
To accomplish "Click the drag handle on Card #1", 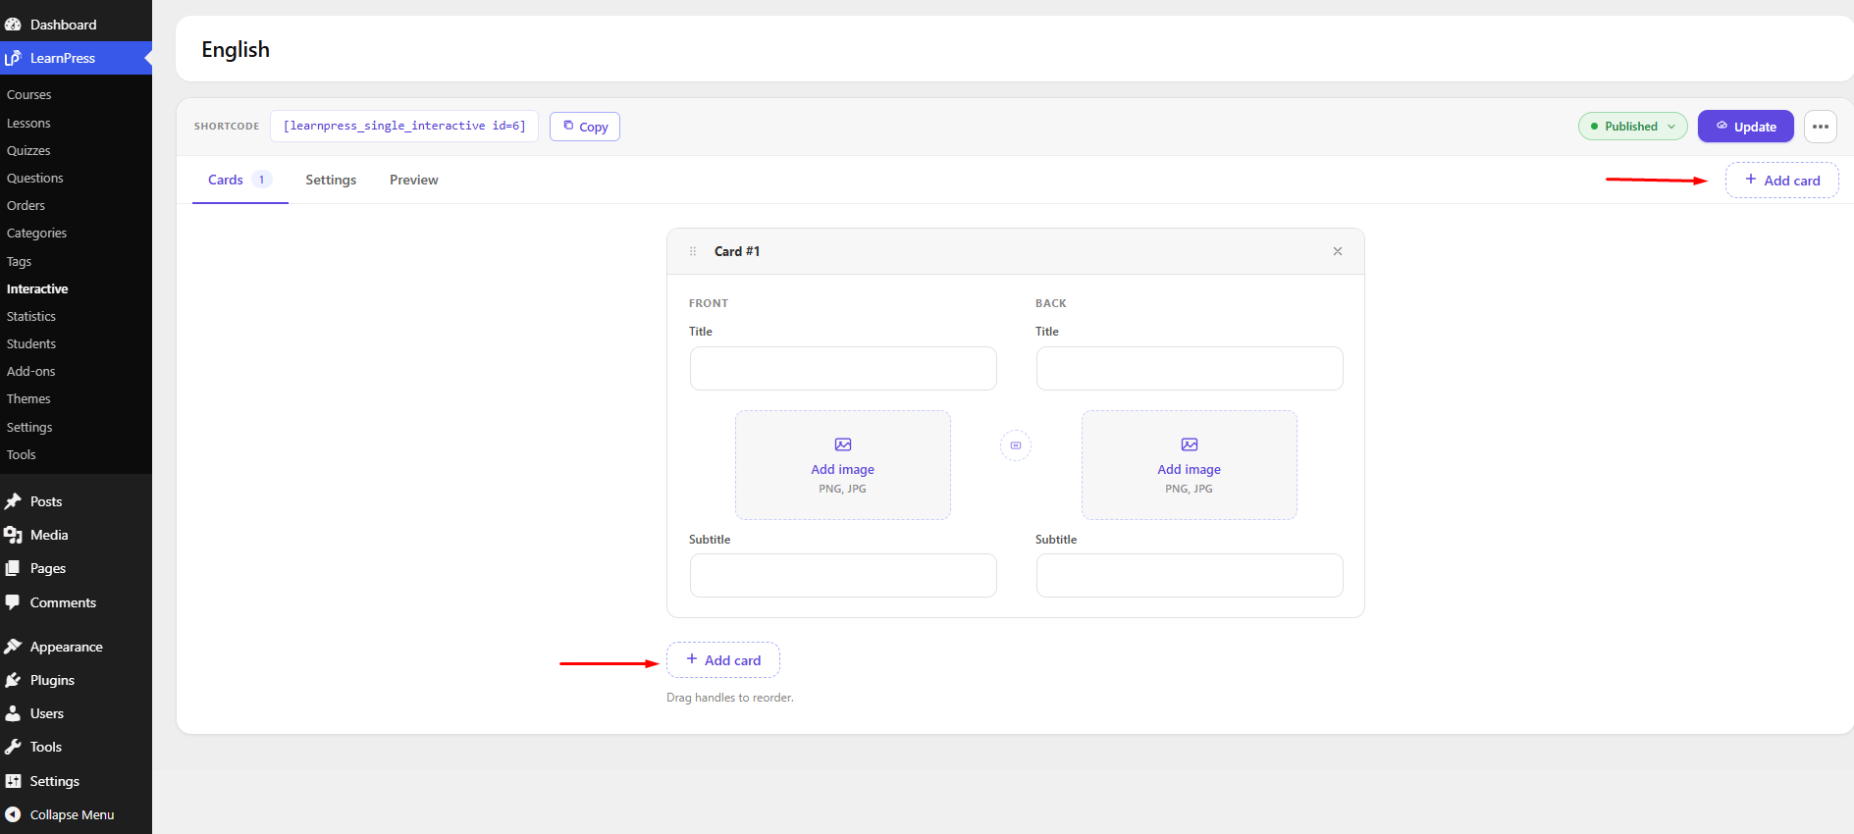I will click(693, 251).
